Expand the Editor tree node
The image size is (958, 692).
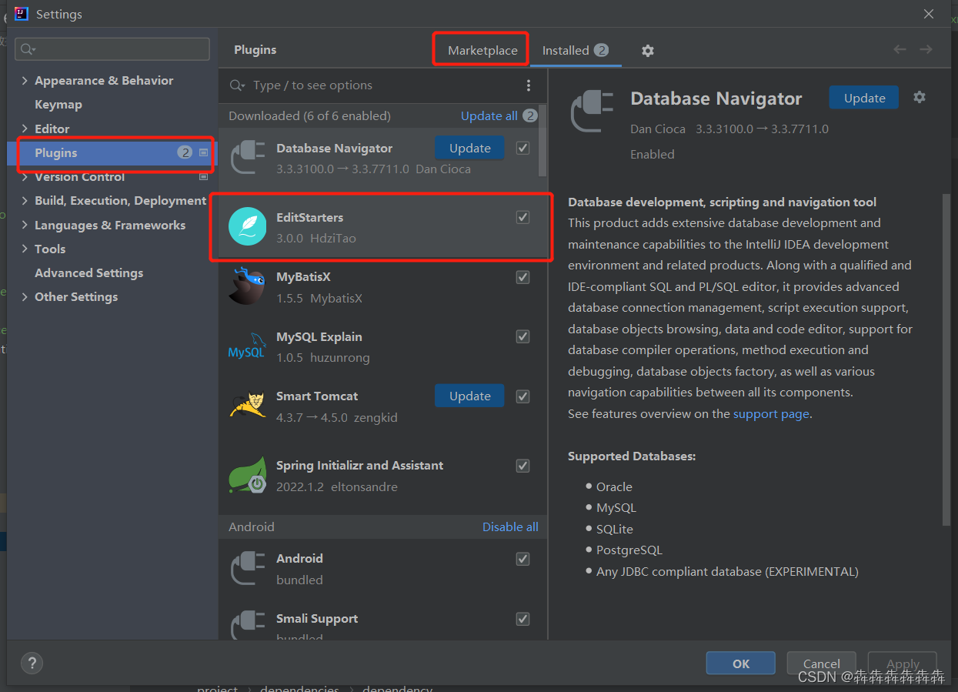(x=25, y=129)
